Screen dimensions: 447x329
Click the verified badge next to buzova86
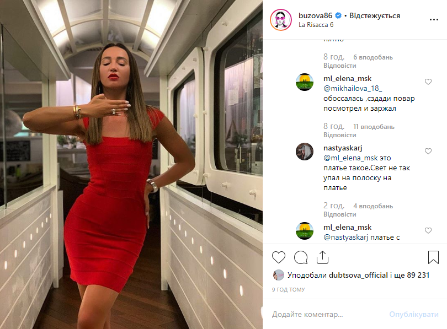point(338,15)
